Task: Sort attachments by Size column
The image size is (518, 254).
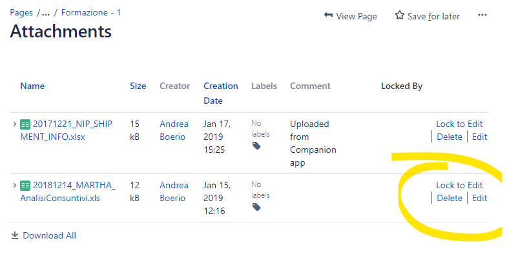Action: (x=138, y=86)
